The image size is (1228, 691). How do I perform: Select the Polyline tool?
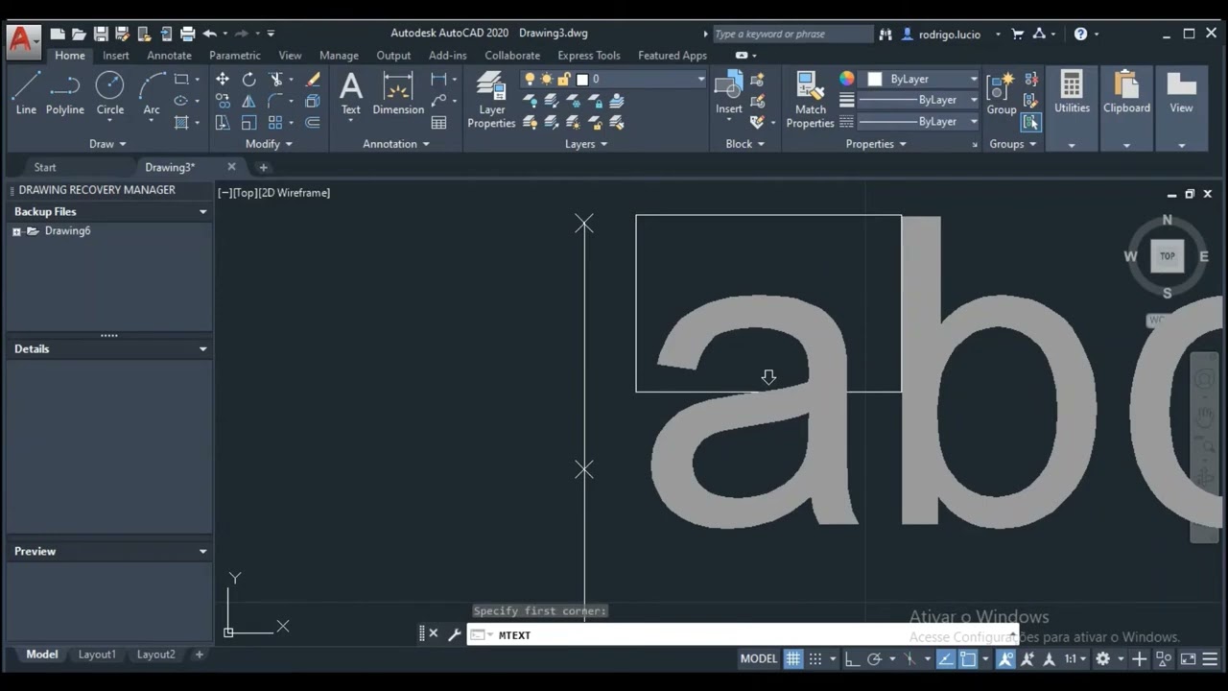(x=64, y=93)
